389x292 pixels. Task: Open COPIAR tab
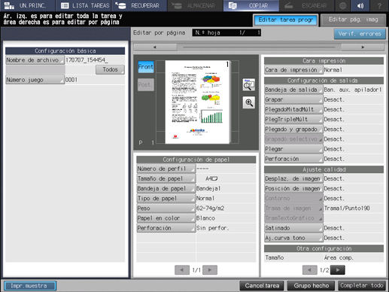pyautogui.click(x=251, y=5)
